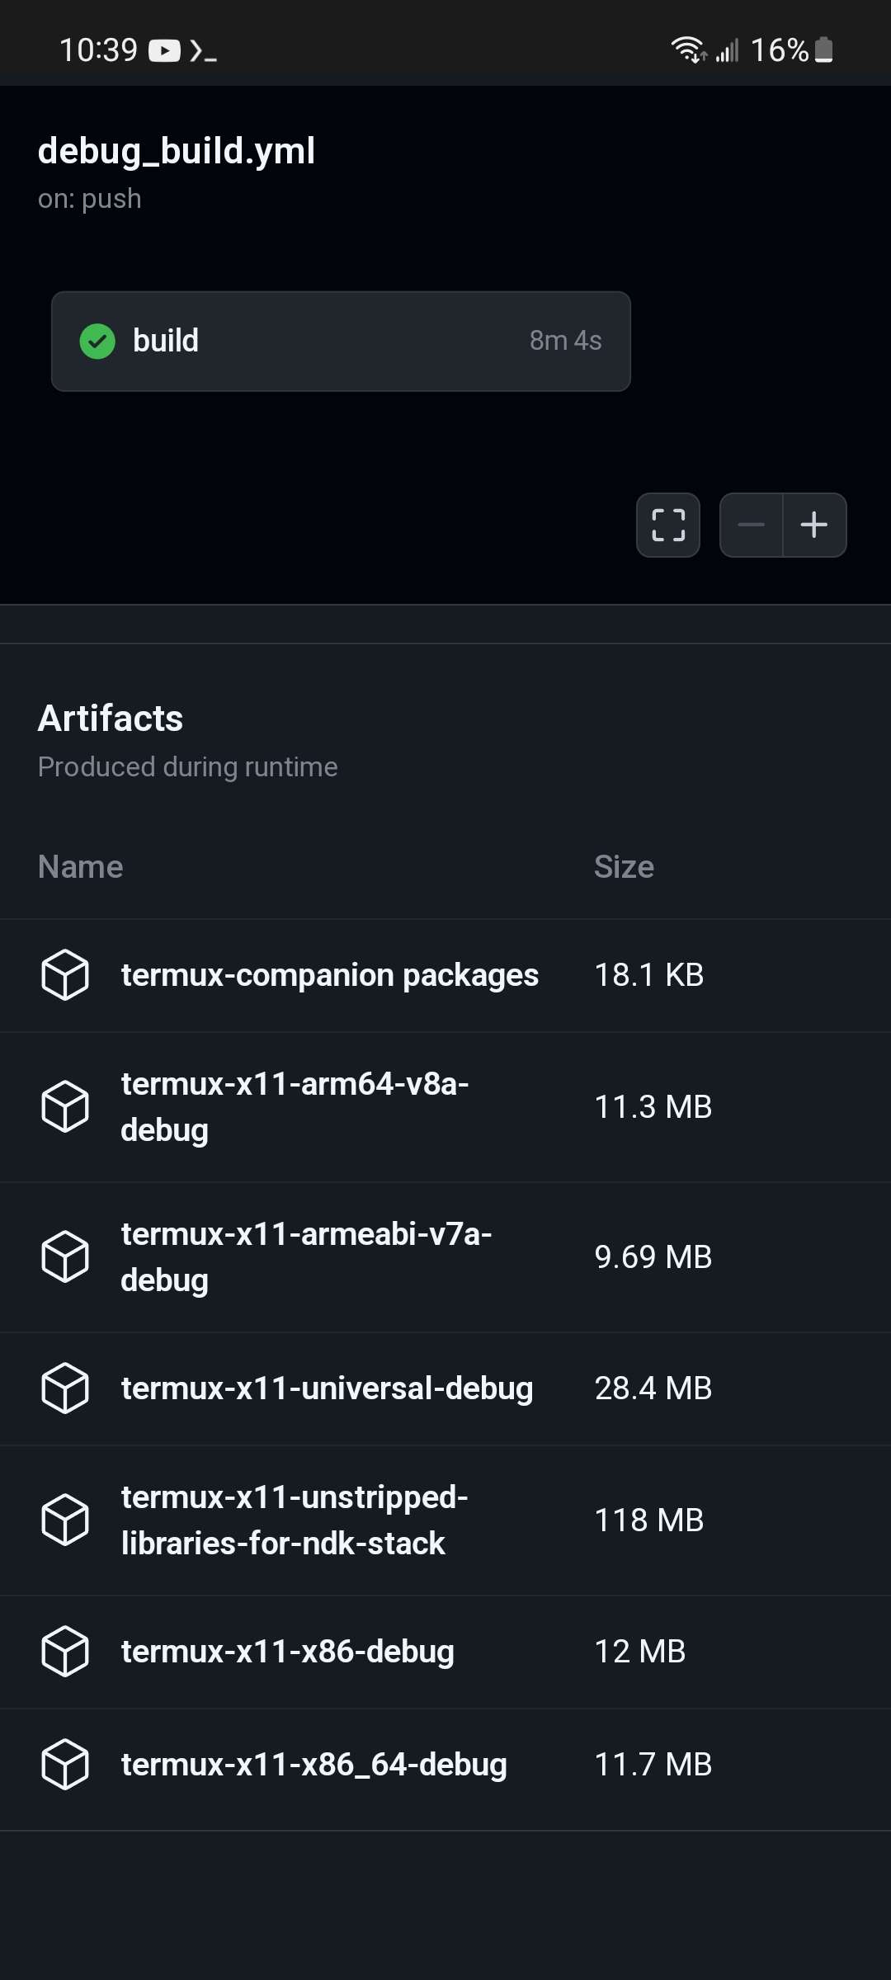891x1980 pixels.
Task: Open the termux-companion packages artifact icon
Action: [66, 974]
